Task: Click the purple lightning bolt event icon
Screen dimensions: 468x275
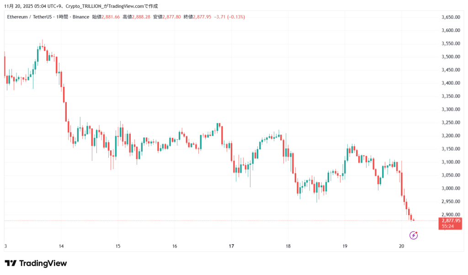Action: (x=414, y=235)
